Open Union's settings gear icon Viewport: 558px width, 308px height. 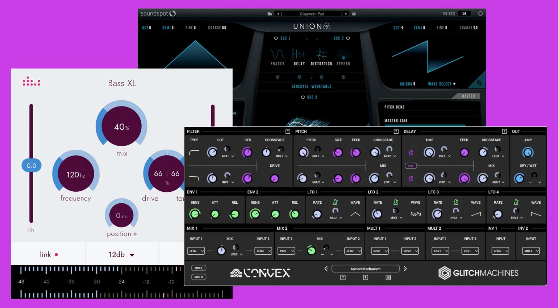[x=480, y=13]
